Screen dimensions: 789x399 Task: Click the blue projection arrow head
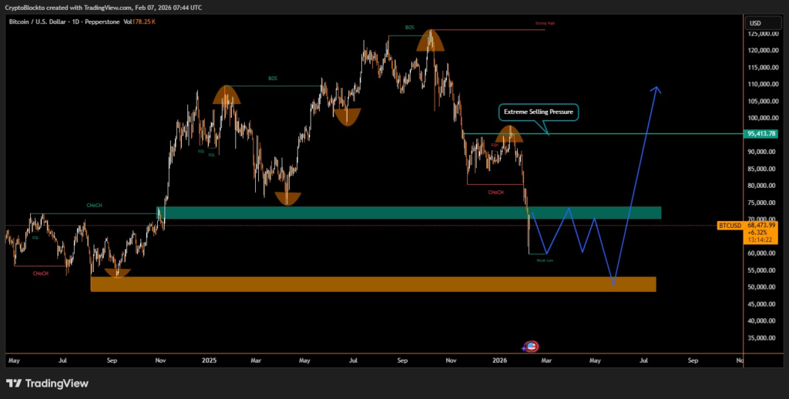tap(656, 89)
